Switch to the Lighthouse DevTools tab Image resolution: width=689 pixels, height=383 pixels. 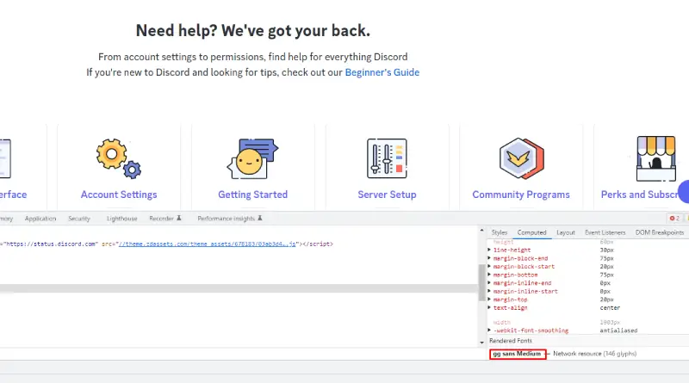121,219
